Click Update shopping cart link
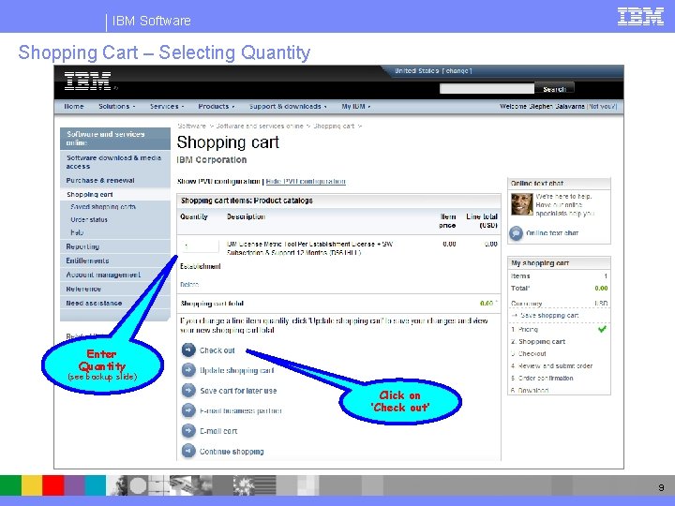This screenshot has height=506, width=675. [x=237, y=370]
